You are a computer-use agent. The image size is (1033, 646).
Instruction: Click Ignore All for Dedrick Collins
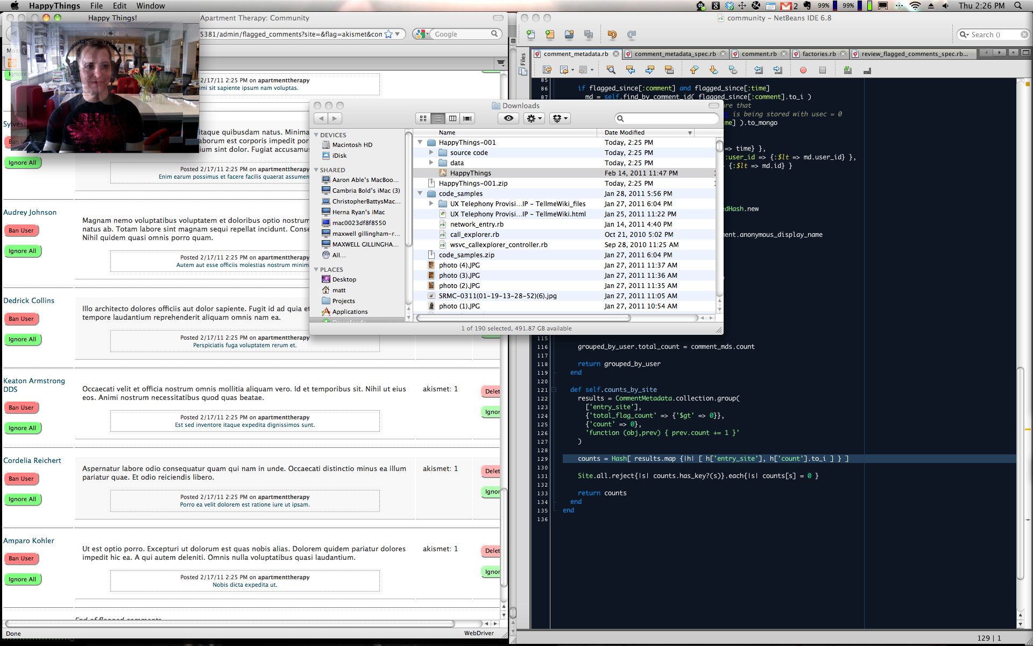point(23,340)
